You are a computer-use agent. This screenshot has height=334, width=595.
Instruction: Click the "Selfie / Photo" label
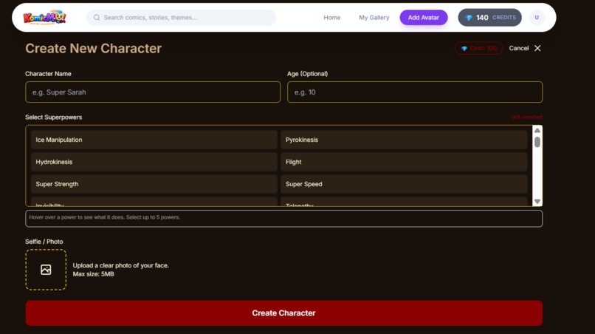pos(44,242)
